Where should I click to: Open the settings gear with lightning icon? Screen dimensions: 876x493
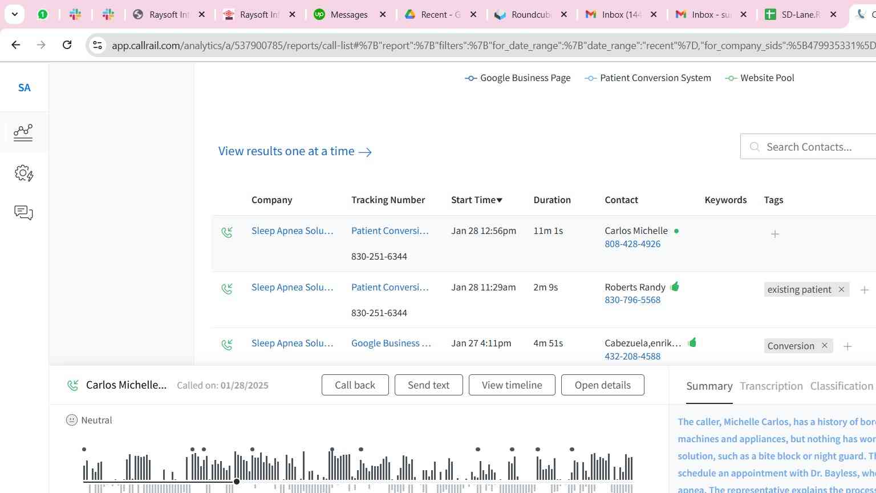point(24,173)
